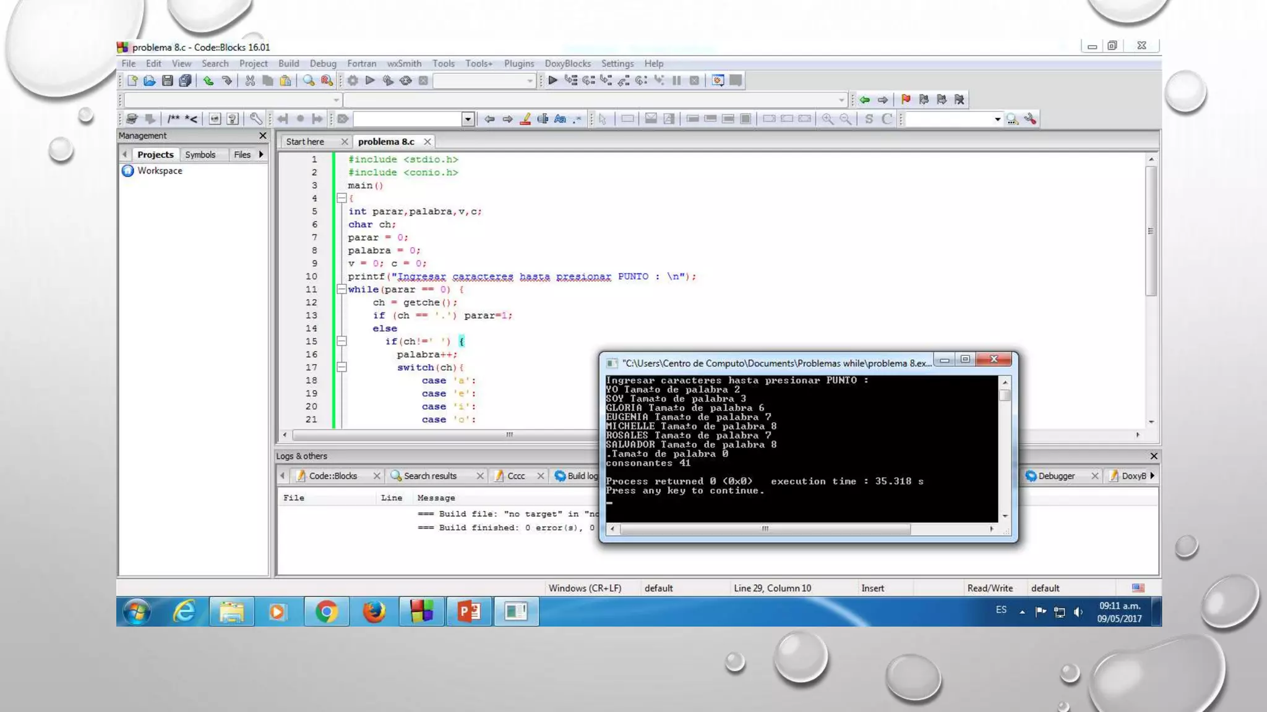Save the current file
The image size is (1267, 712).
[x=167, y=80]
